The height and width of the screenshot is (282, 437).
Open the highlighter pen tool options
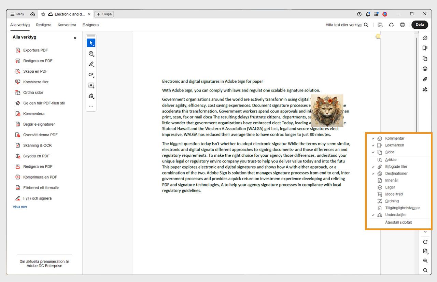point(91,64)
